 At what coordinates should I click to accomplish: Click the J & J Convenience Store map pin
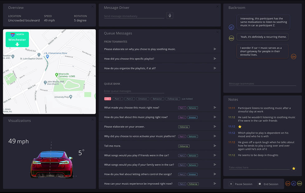(47, 56)
